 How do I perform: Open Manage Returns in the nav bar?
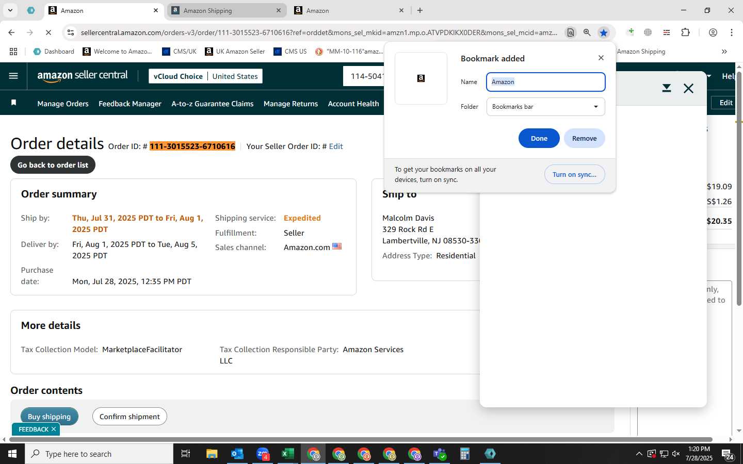291,104
